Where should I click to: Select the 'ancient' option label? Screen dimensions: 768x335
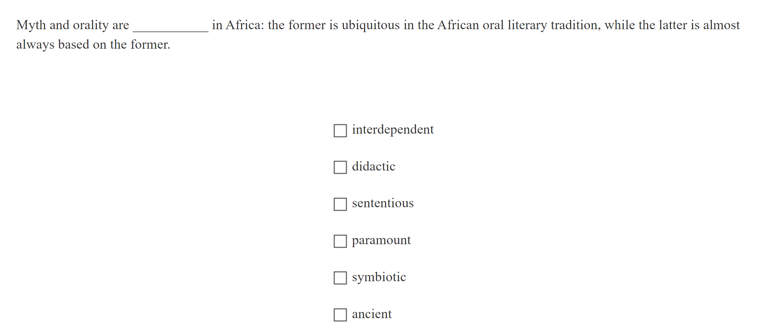372,314
